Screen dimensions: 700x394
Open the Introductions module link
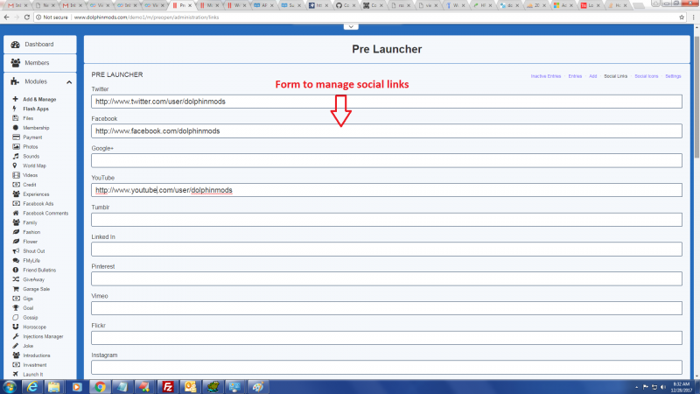[x=37, y=355]
